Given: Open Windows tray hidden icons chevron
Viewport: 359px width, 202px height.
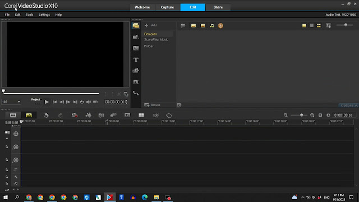Looking at the screenshot, I should 303,197.
